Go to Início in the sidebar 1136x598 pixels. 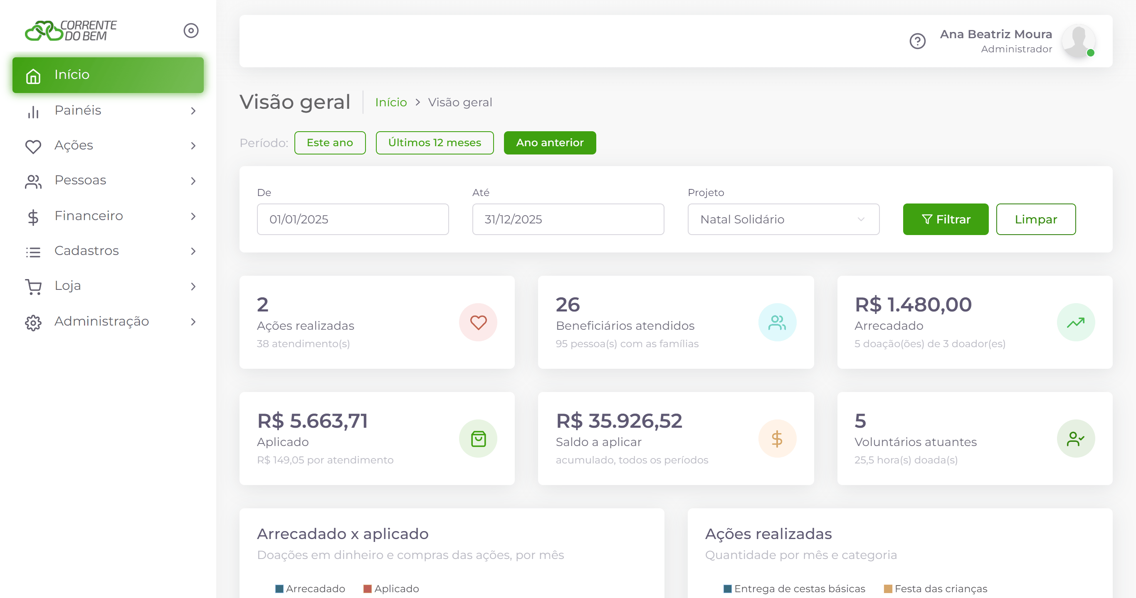click(108, 75)
